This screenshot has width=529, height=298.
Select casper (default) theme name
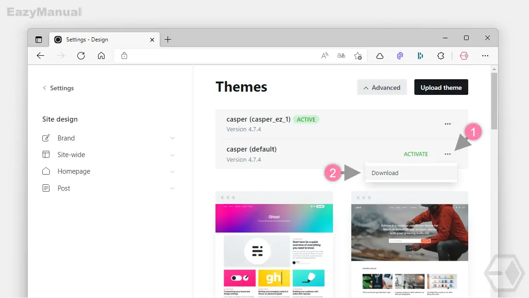[251, 149]
